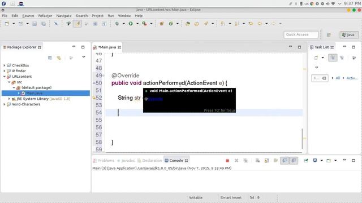Screen dimensions: 362x203
Task: Select the Java perspective button
Action: point(349,35)
